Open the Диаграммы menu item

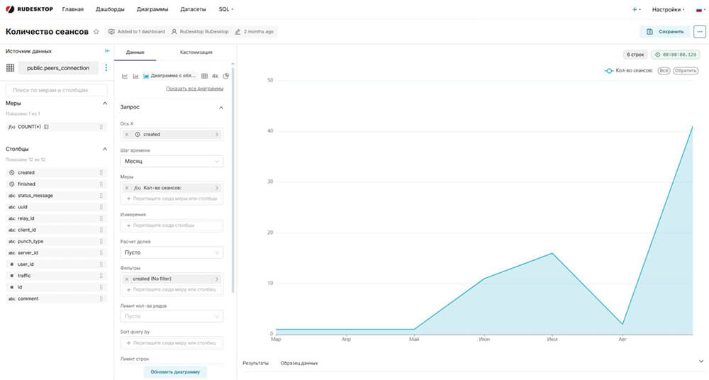coord(152,9)
